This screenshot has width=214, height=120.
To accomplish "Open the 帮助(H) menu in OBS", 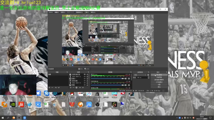I will coord(93,12).
